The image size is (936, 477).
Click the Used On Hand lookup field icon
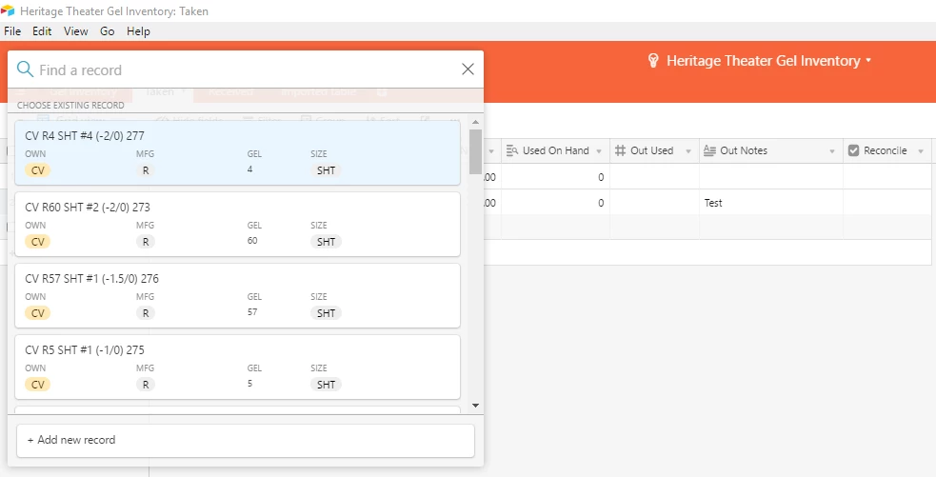(x=511, y=150)
